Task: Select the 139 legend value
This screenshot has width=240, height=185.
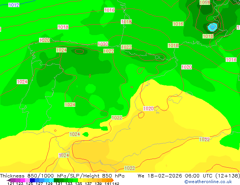Action: tap(98, 183)
